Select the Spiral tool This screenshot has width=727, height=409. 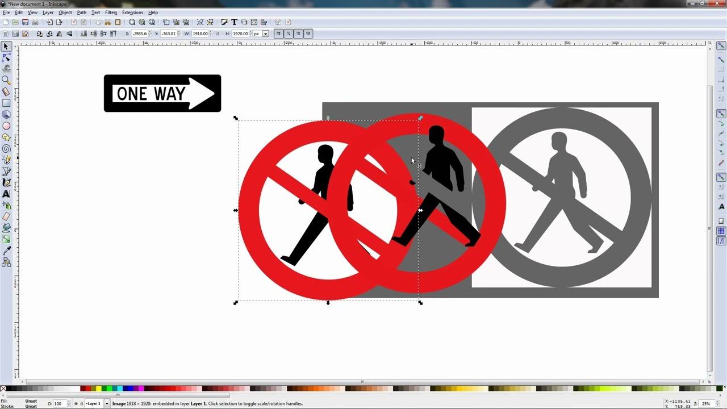point(6,148)
